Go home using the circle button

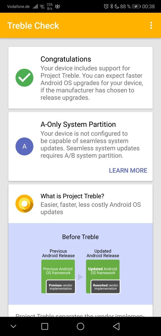tap(80, 326)
